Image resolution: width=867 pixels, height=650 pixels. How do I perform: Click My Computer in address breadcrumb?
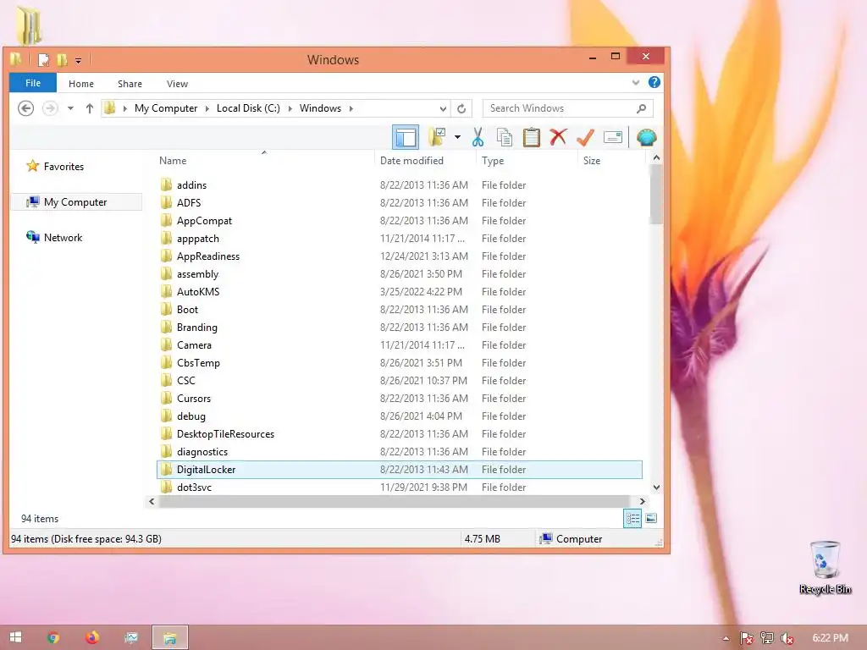point(166,108)
